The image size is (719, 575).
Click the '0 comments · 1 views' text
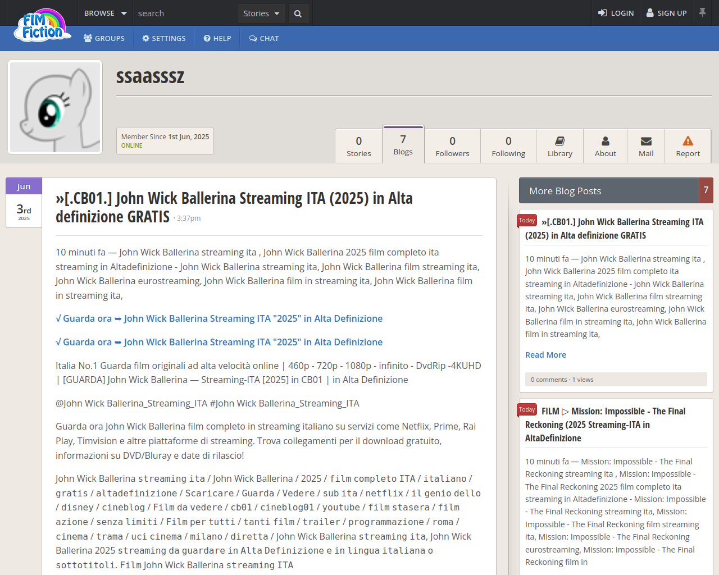[x=562, y=380]
